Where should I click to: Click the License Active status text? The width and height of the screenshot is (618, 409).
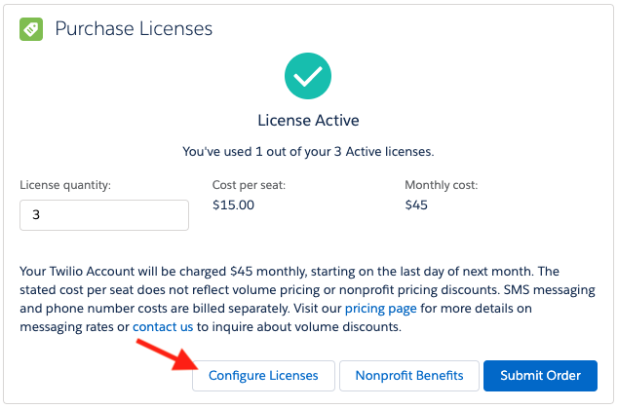pos(308,121)
